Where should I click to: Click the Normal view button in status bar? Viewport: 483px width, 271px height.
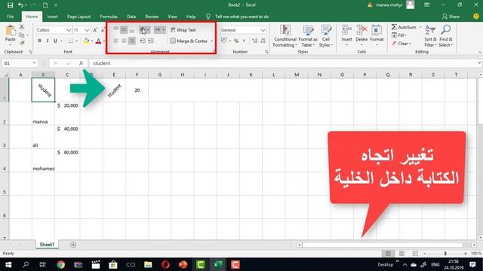click(x=388, y=254)
